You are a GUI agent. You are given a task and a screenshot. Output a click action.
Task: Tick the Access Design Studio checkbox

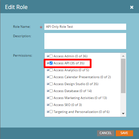pos(51,84)
